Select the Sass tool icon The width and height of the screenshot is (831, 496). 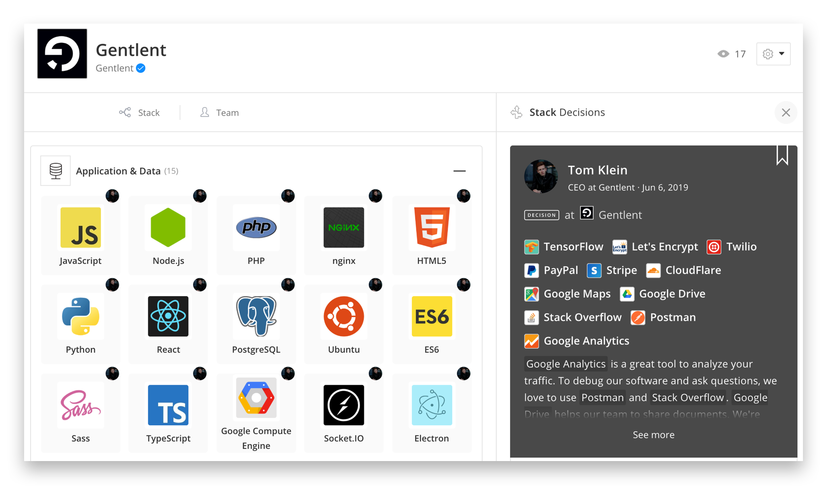tap(80, 405)
